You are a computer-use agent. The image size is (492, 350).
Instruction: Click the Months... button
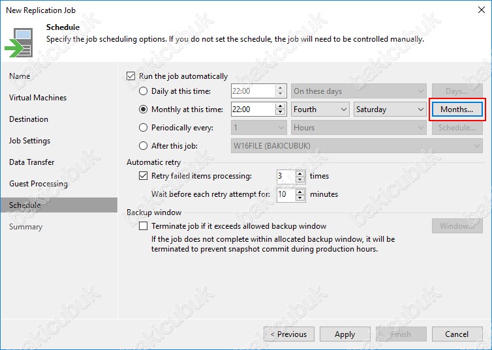point(457,109)
